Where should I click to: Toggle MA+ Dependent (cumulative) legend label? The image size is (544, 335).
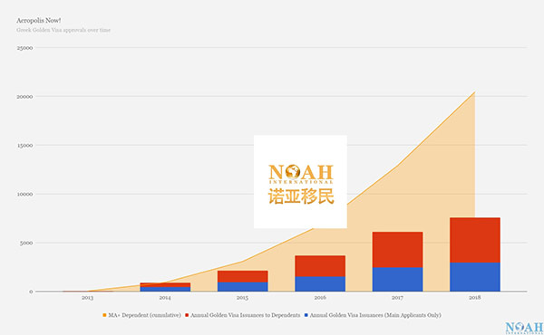(x=145, y=315)
